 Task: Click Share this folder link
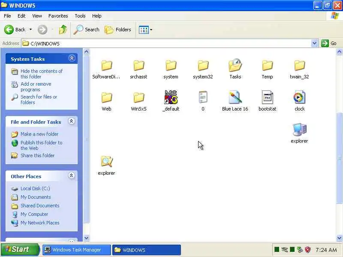pyautogui.click(x=37, y=155)
